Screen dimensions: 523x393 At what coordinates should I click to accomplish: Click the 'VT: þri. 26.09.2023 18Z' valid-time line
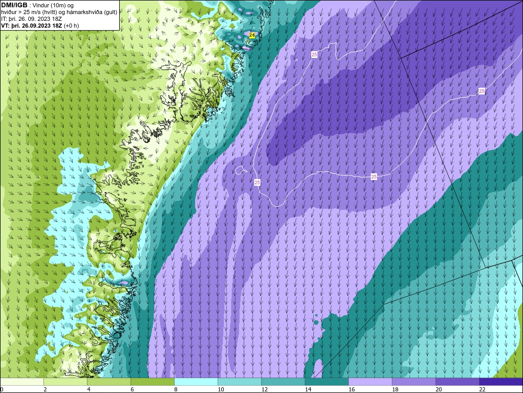point(32,26)
